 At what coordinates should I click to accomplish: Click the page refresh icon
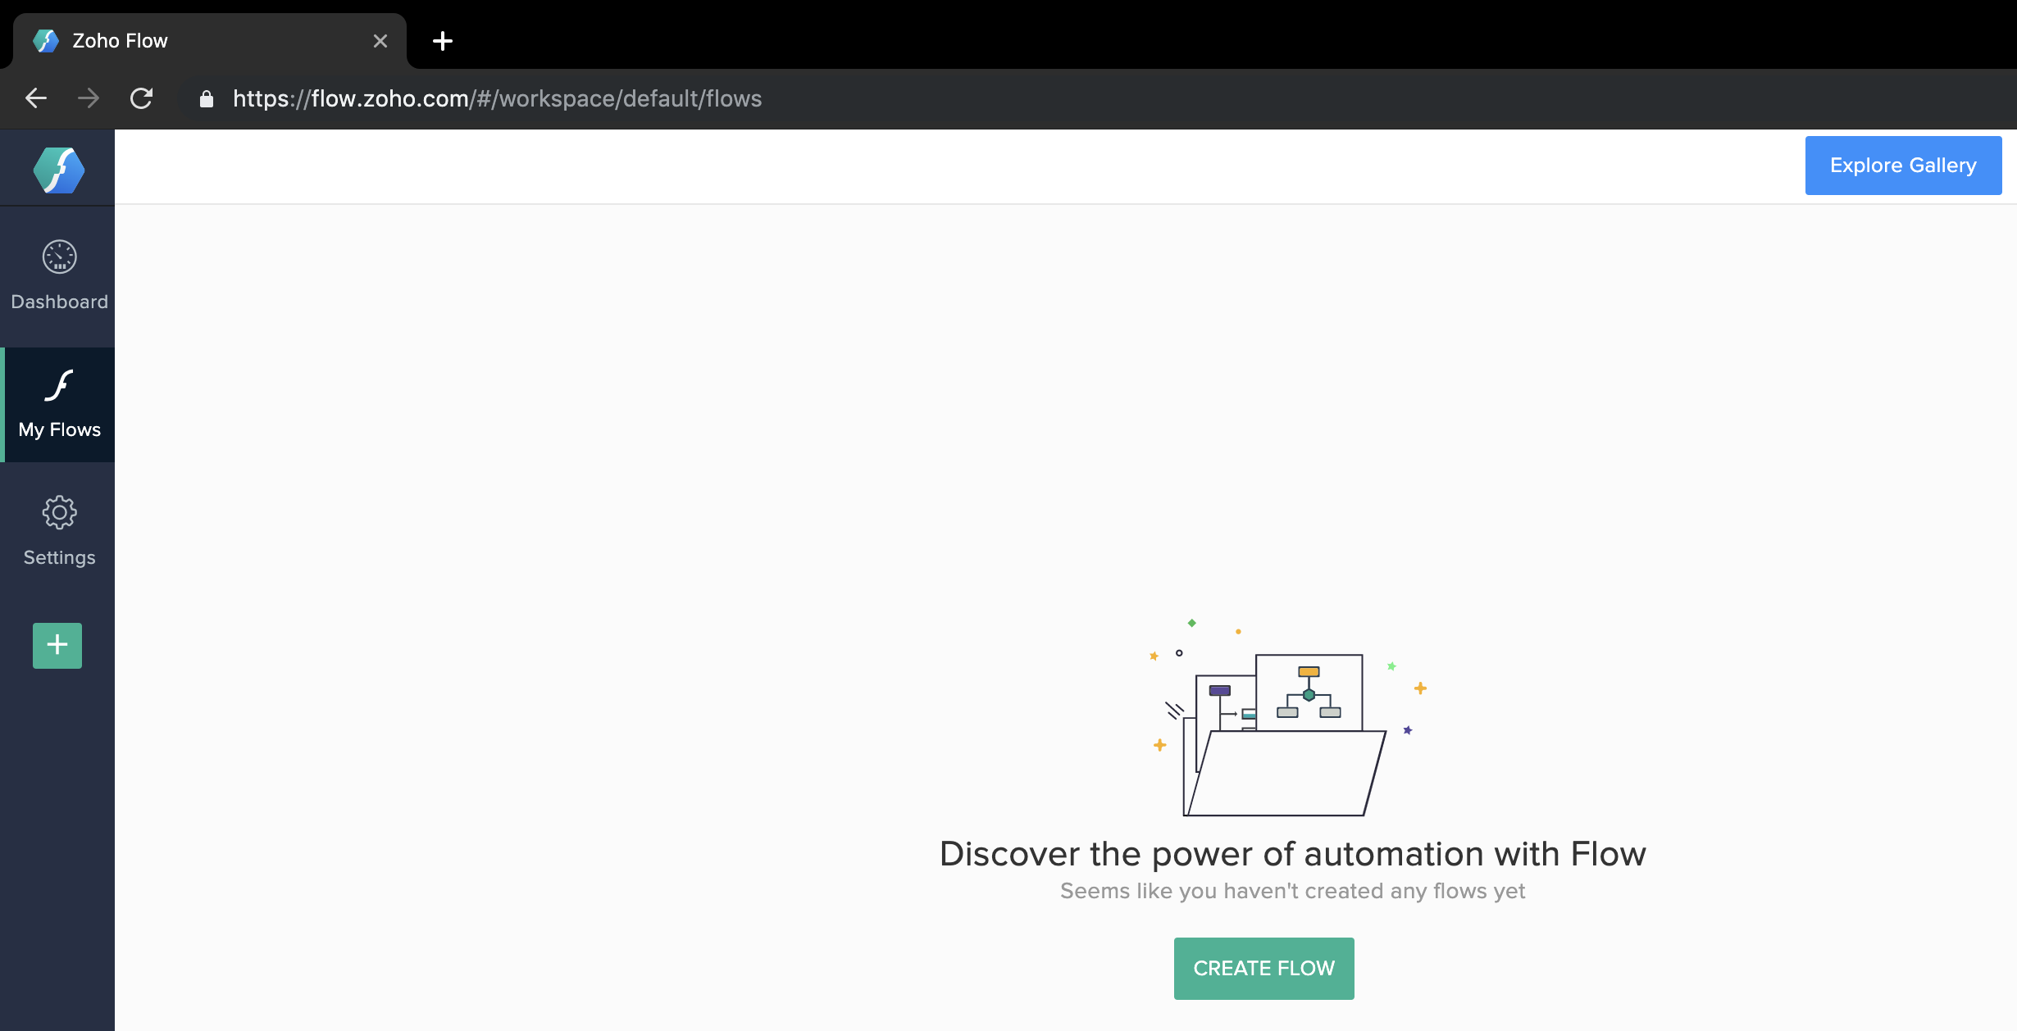[x=141, y=98]
